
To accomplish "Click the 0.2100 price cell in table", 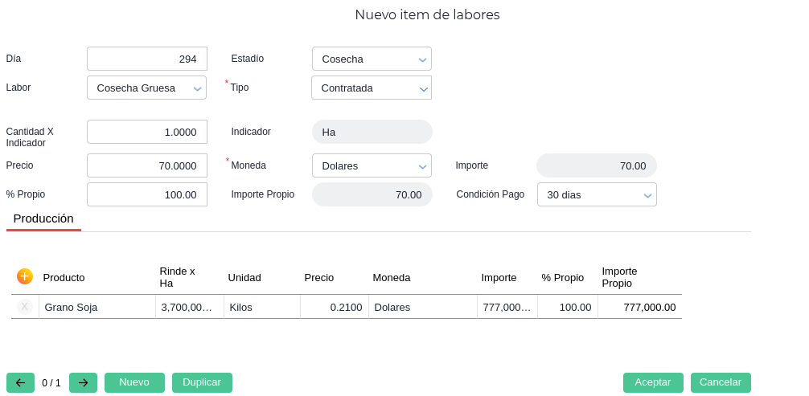I will coord(335,307).
